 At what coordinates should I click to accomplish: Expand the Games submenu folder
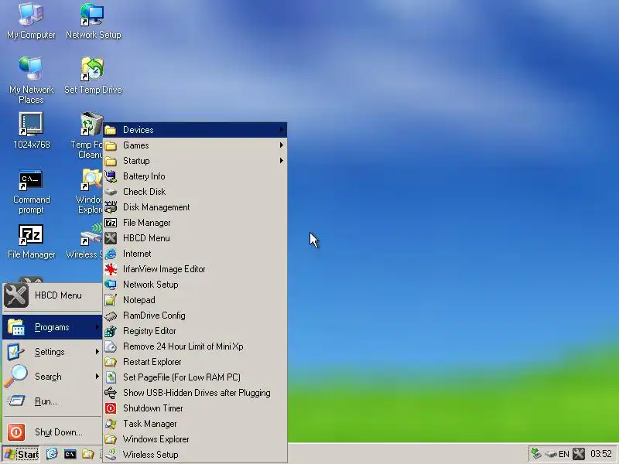(x=195, y=145)
